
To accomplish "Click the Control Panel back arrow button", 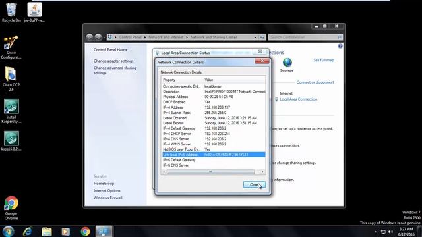I will (x=90, y=37).
